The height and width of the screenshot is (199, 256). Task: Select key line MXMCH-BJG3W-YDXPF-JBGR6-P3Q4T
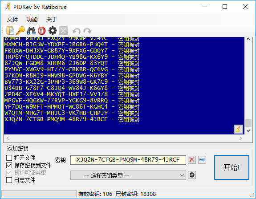point(72,45)
